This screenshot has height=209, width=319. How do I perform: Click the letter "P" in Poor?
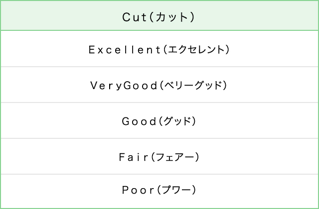125,190
